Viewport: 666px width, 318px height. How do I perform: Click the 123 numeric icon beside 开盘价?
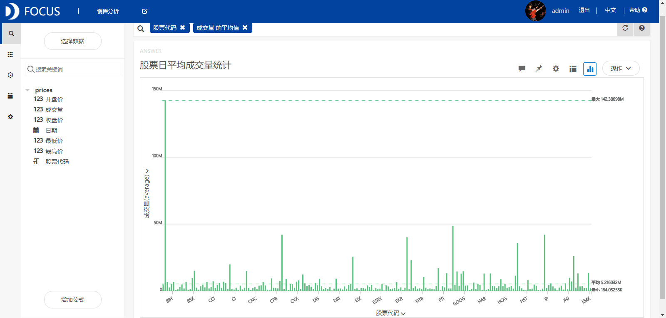(38, 99)
